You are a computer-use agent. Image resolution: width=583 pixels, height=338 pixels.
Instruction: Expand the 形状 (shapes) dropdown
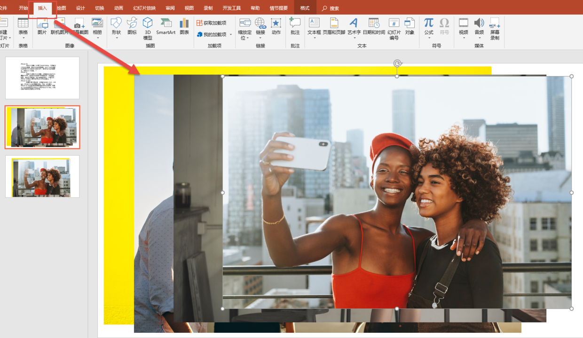click(116, 38)
